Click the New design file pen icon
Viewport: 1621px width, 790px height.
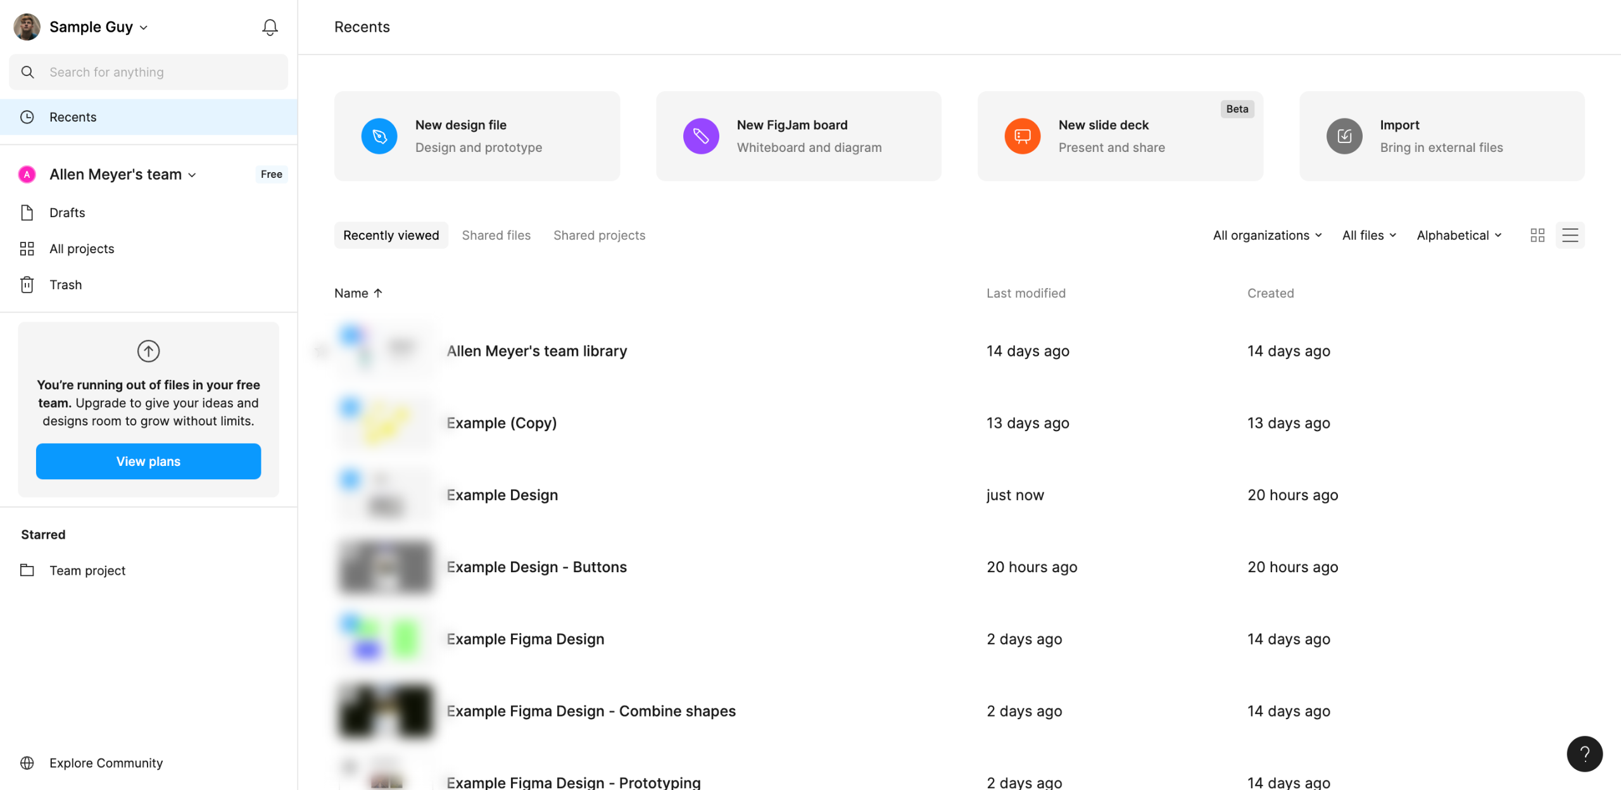click(x=379, y=136)
